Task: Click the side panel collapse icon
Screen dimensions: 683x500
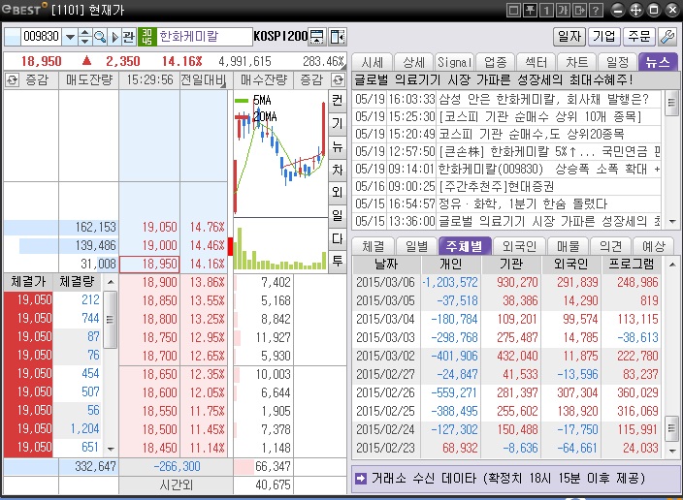Action: click(x=338, y=37)
